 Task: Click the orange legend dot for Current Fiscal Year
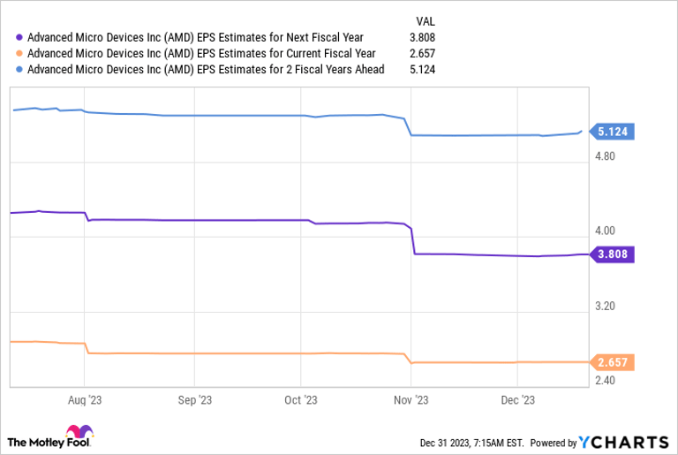pyautogui.click(x=19, y=53)
